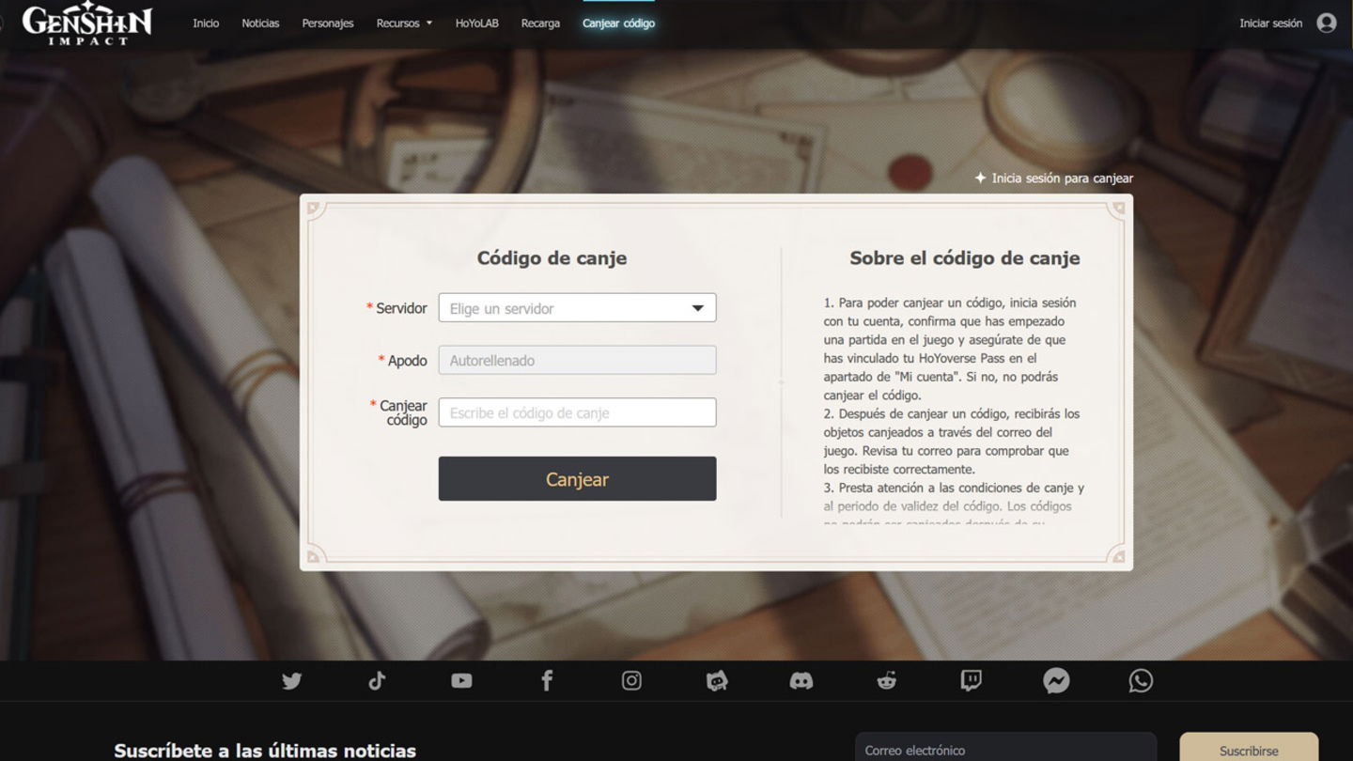Open the HoYoLAB community icon in footer

717,681
